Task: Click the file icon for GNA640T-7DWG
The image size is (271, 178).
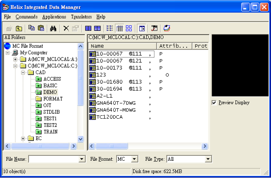Action: [x=93, y=103]
